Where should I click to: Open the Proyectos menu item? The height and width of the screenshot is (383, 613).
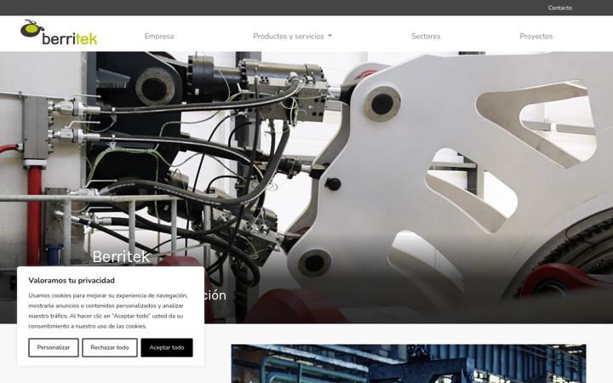[536, 36]
